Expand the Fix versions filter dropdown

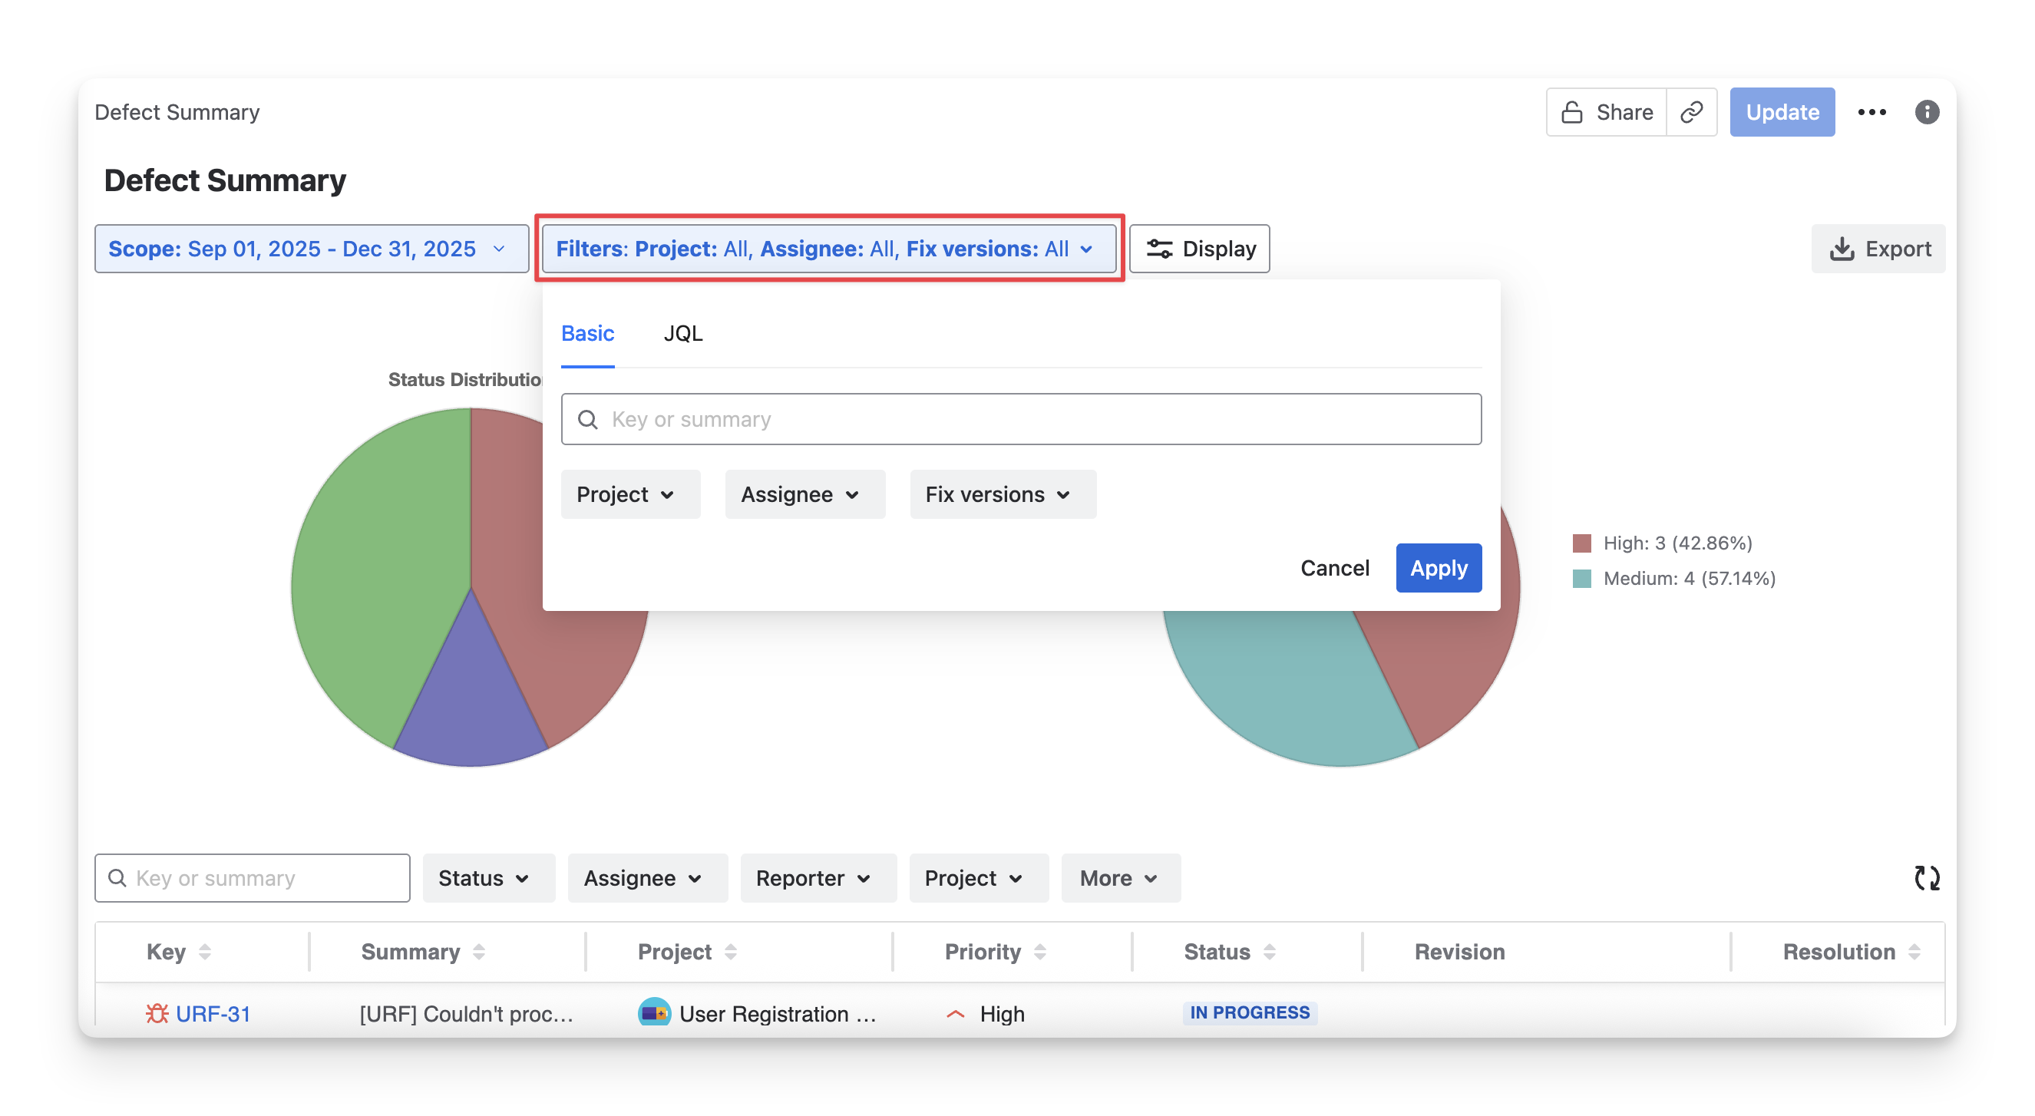[1002, 494]
